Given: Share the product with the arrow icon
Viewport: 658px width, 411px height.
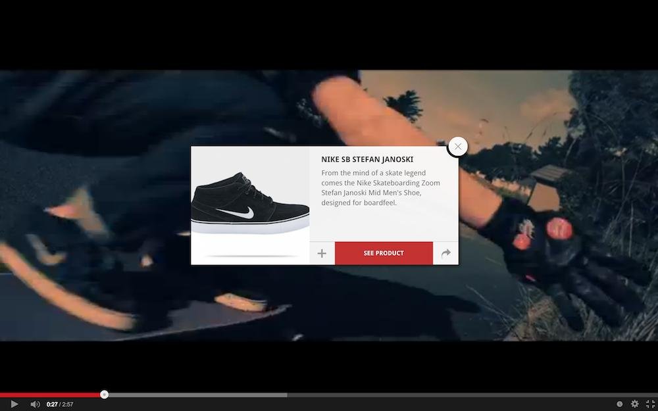Looking at the screenshot, I should tap(445, 253).
